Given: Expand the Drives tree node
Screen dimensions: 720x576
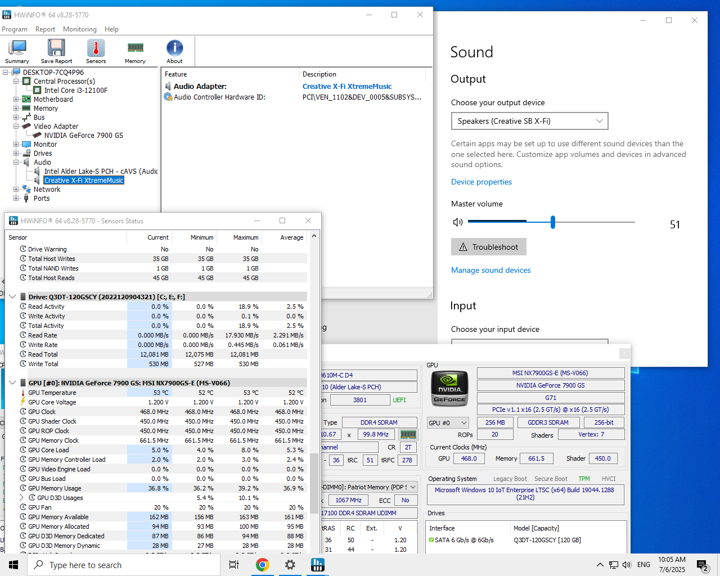Looking at the screenshot, I should tap(16, 153).
